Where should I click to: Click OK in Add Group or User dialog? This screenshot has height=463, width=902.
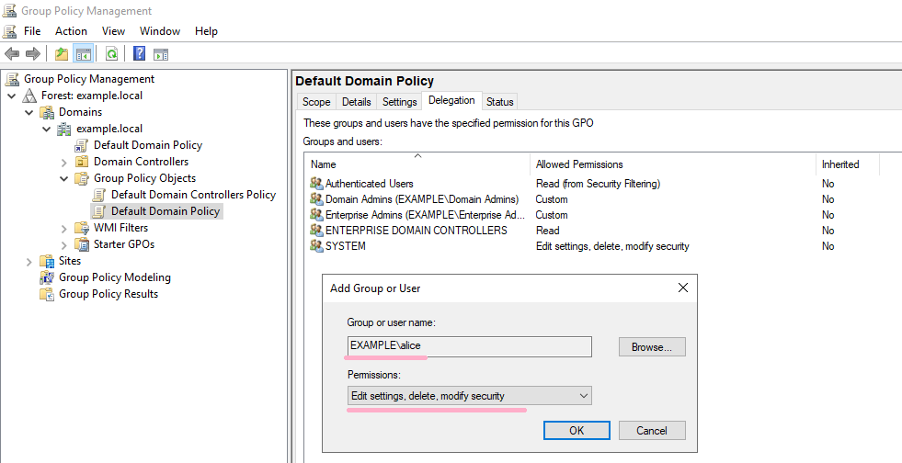click(577, 430)
